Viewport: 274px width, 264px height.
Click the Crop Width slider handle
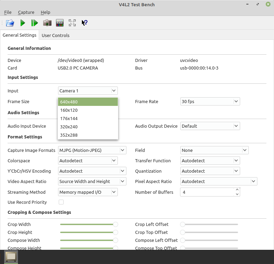point(115,225)
